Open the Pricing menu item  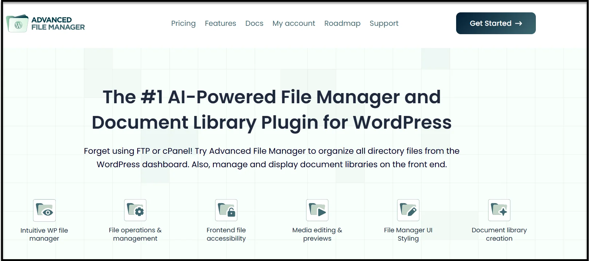(183, 23)
